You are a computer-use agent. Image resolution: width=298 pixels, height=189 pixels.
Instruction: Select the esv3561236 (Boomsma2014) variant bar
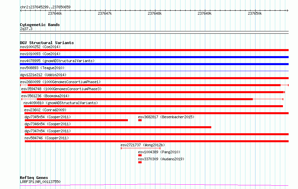click(152, 99)
